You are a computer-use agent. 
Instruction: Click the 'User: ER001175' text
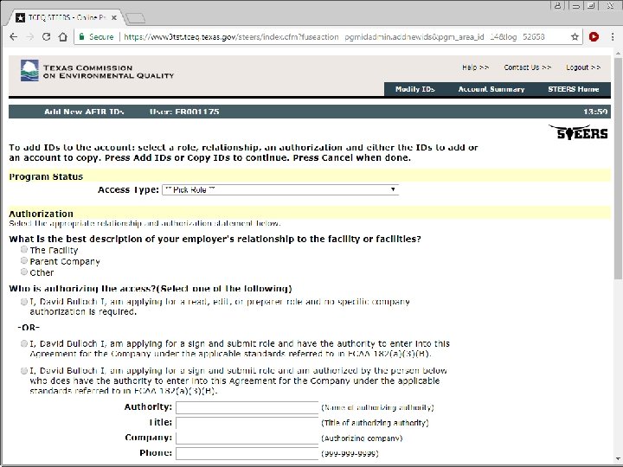[x=184, y=112]
